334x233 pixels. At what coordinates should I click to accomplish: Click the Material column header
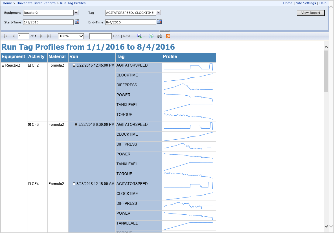coord(58,58)
